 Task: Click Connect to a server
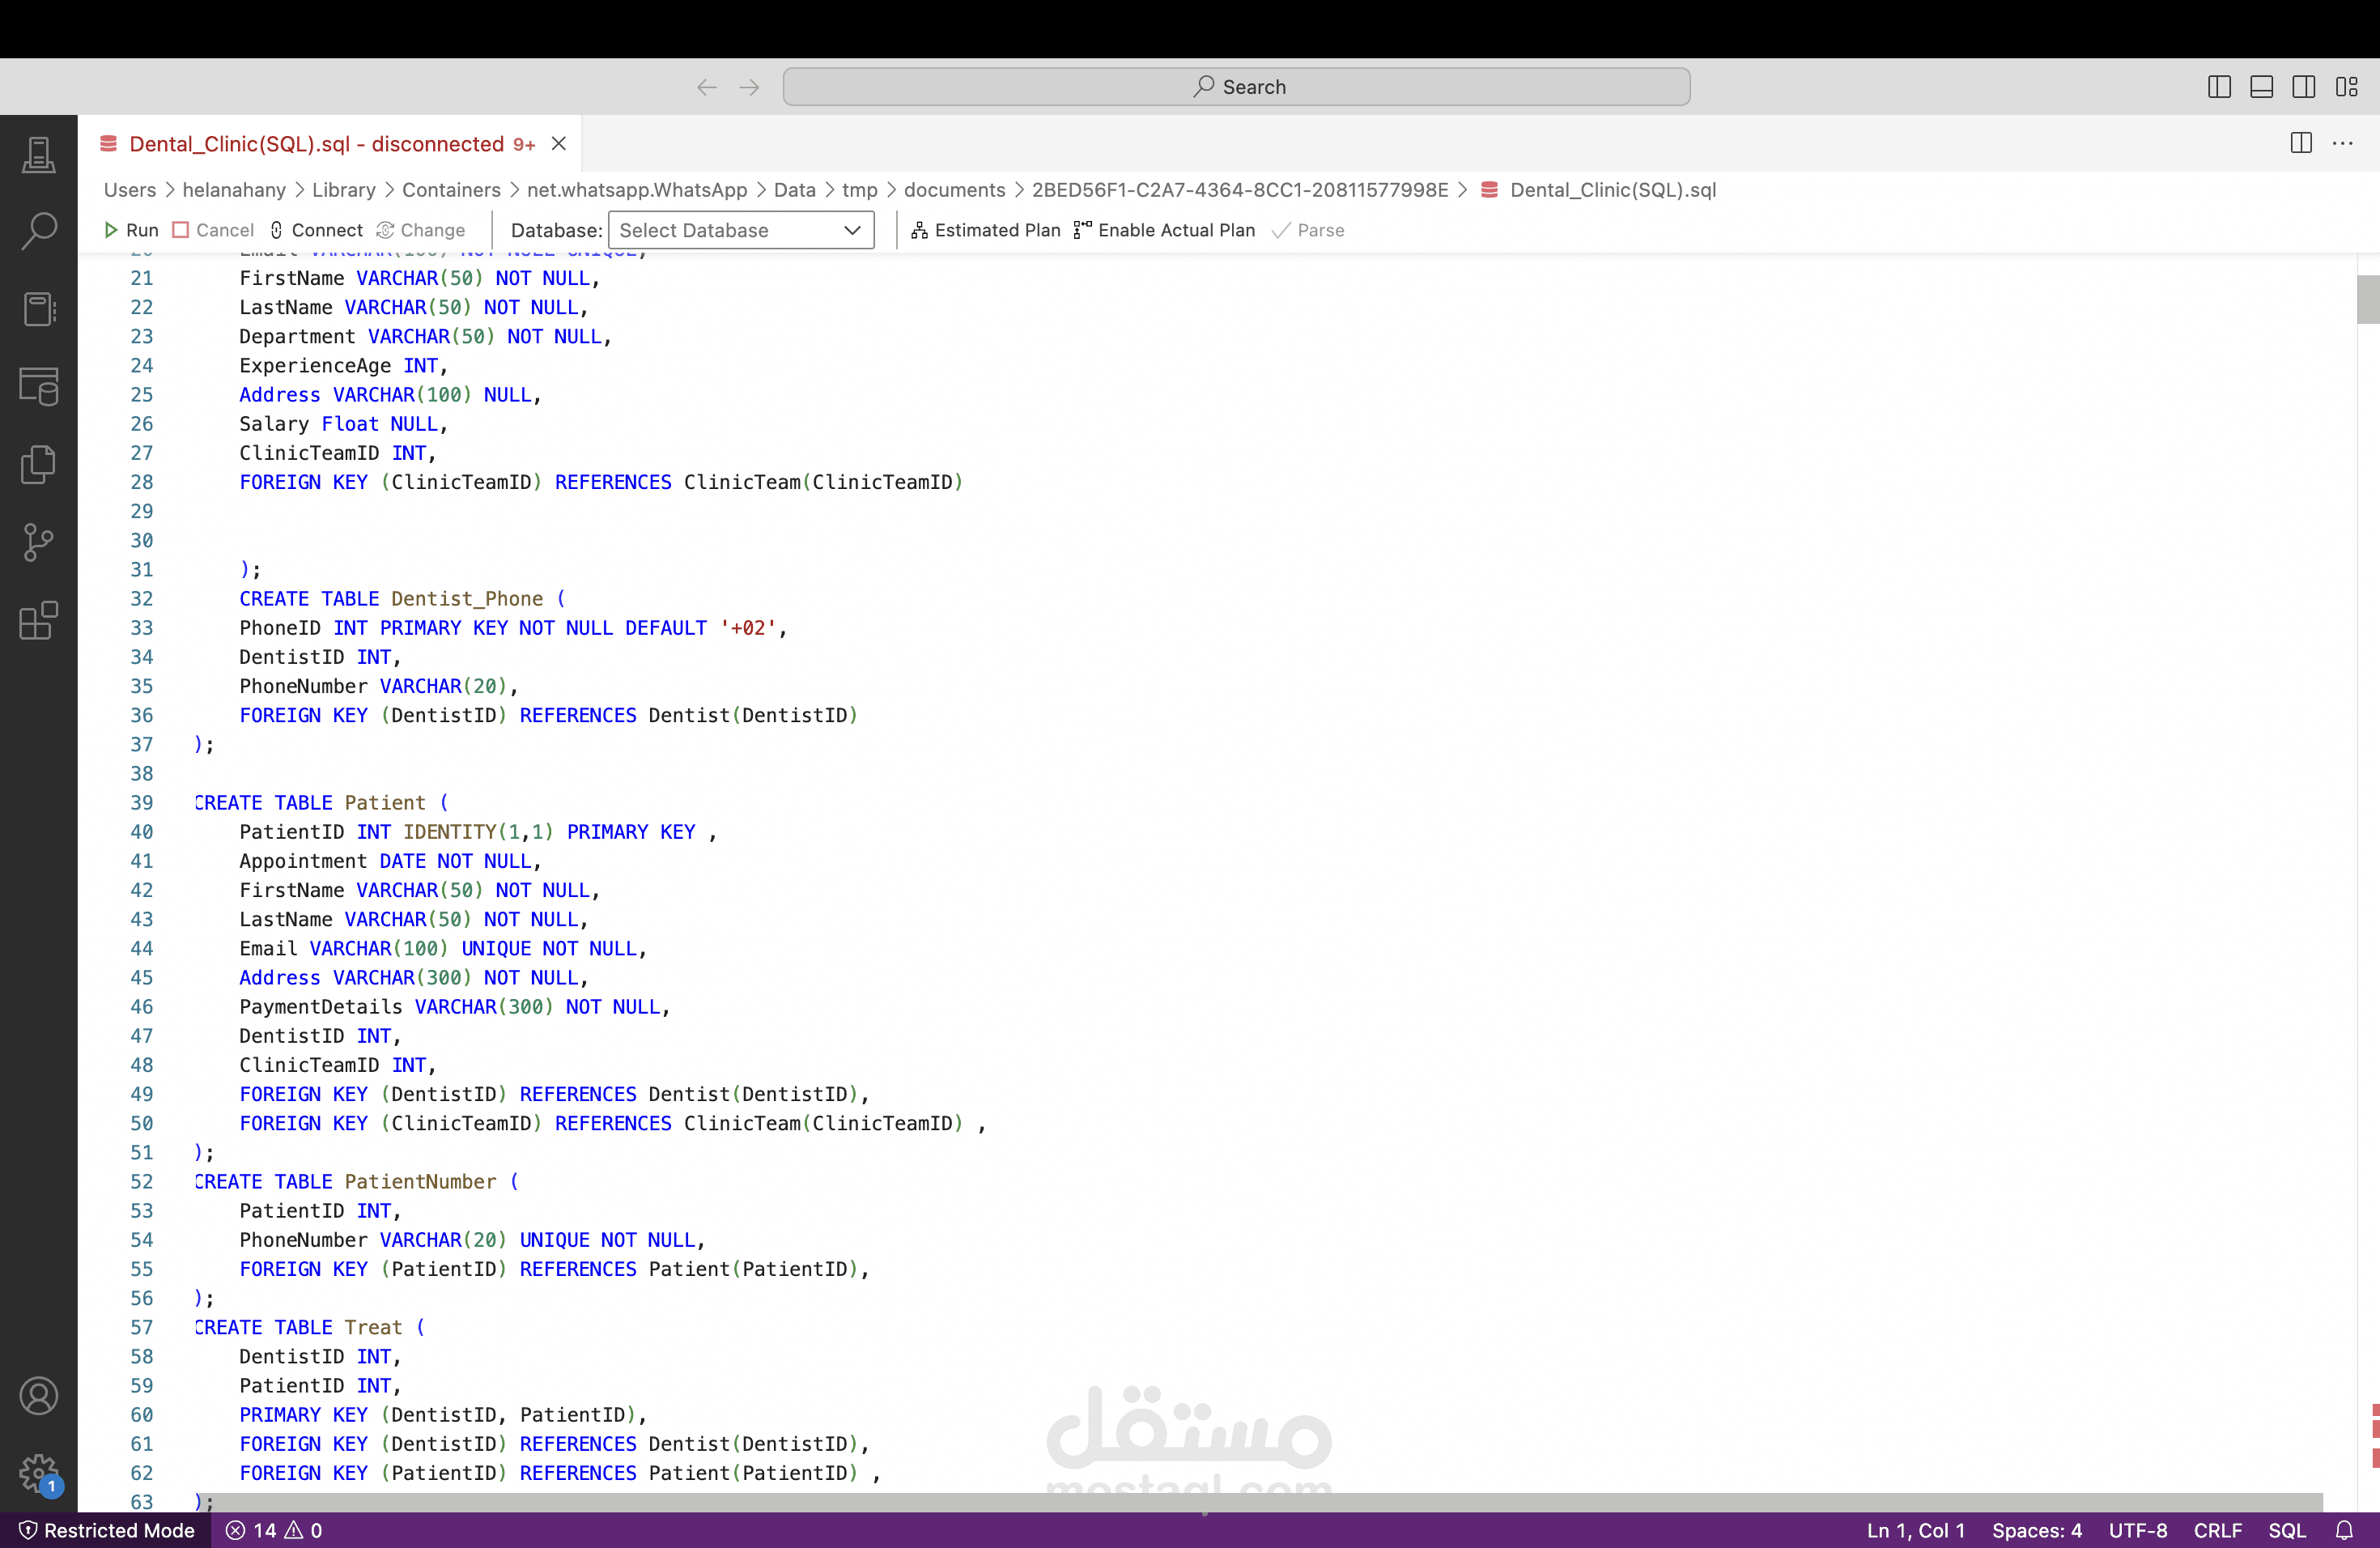(x=316, y=230)
